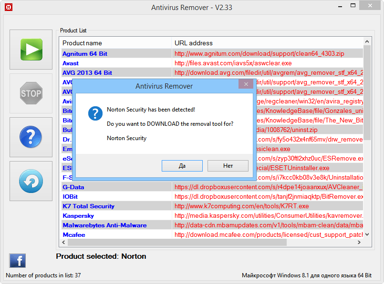Choose K7 Total Security entry
This screenshot has height=284, width=384.
89,206
